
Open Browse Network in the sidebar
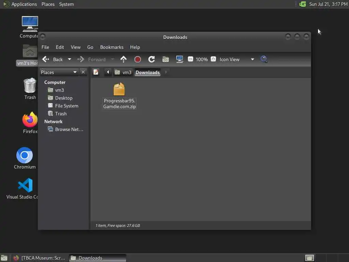(x=66, y=129)
